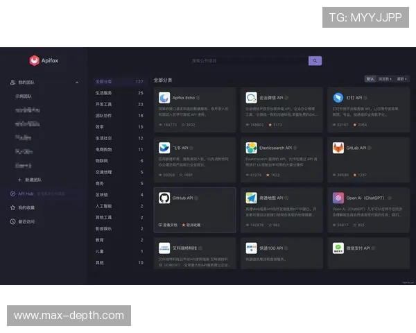Select the 开发工具 category

[x=105, y=104]
